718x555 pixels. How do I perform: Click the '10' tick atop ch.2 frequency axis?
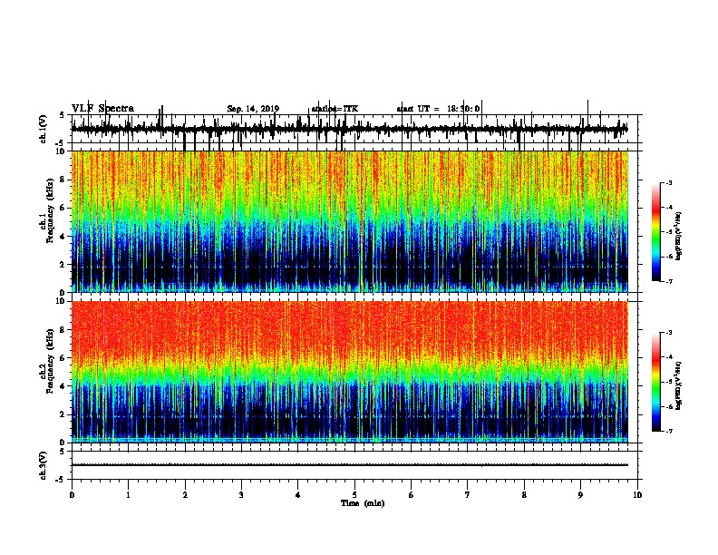click(x=62, y=302)
